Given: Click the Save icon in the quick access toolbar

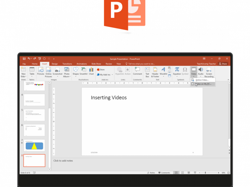Looking at the screenshot, I should pyautogui.click(x=24, y=58).
